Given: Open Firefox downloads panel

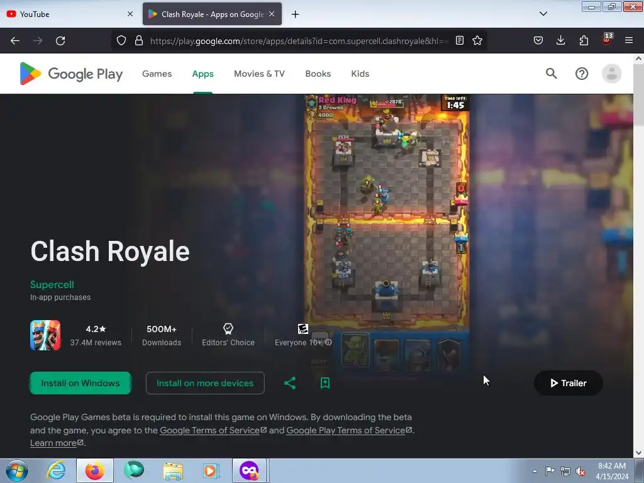Looking at the screenshot, I should 560,41.
